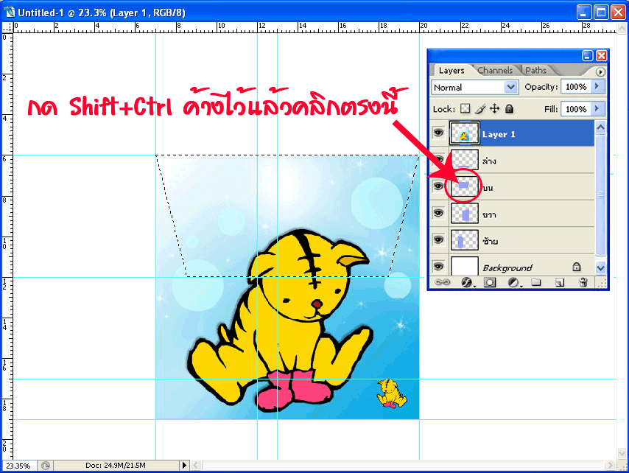Click the ล่าง layer thumbnail
The width and height of the screenshot is (629, 473).
click(465, 160)
